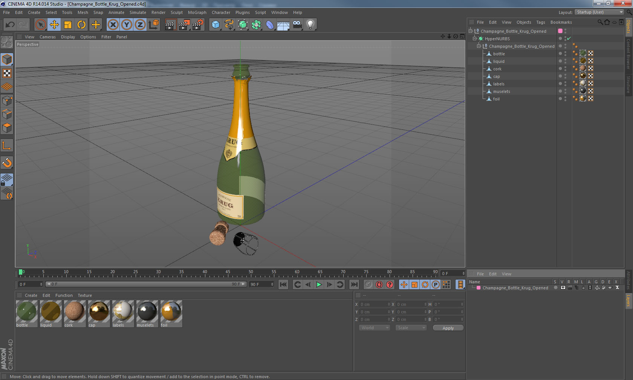Toggle layer visibility eye icon in Layers
The image size is (633, 380).
563,288
